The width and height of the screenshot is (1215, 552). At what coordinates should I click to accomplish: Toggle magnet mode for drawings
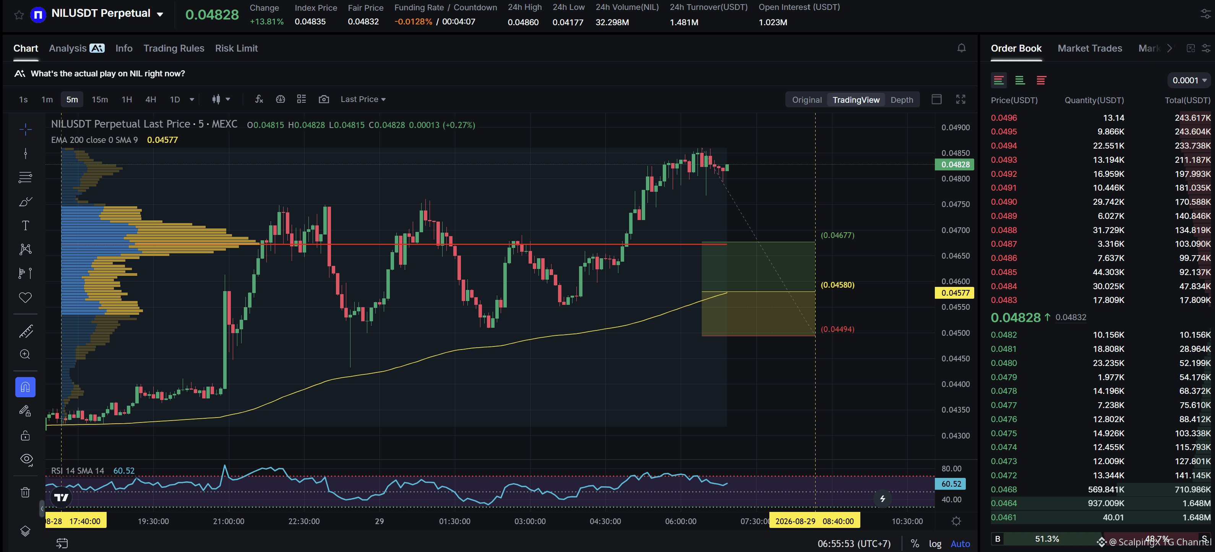tap(26, 387)
